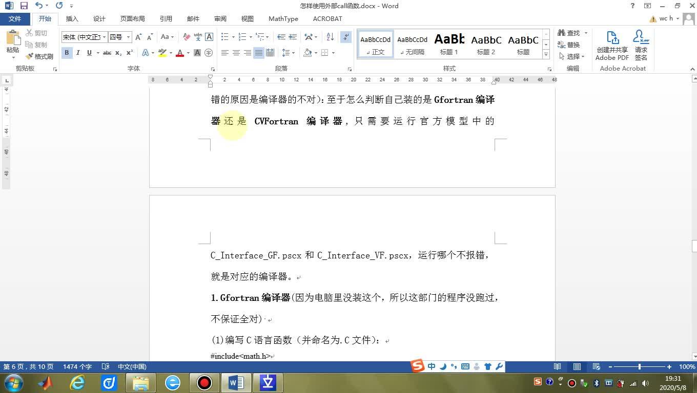Apply strikethrough formatting
The image size is (697, 393).
106,53
